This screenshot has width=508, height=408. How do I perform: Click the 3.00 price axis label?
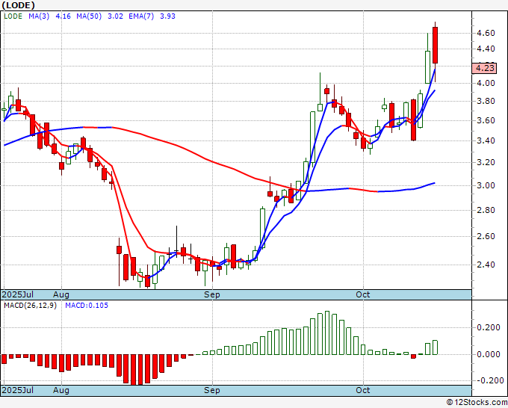tap(486, 185)
